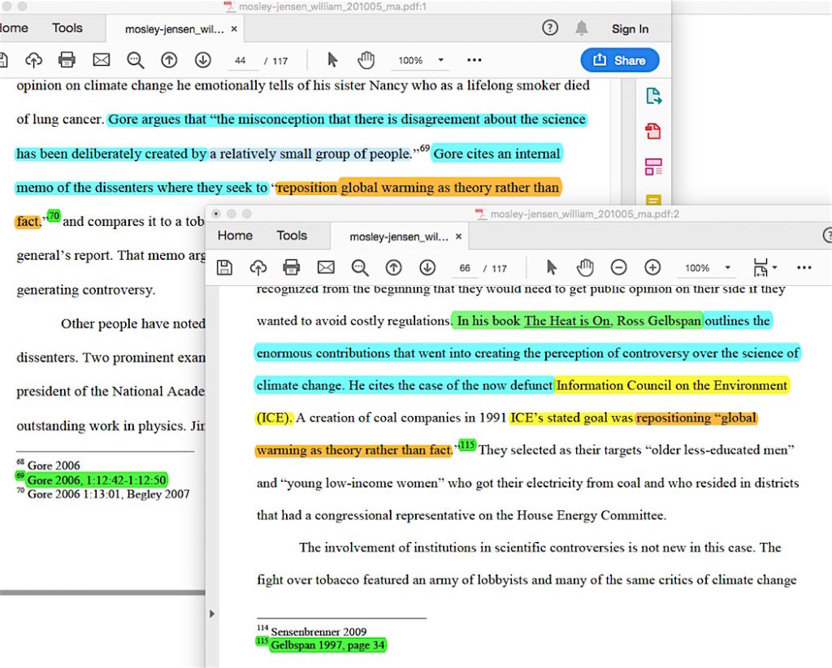This screenshot has height=668, width=832.
Task: Click the Print icon in the front window
Action: click(x=292, y=267)
